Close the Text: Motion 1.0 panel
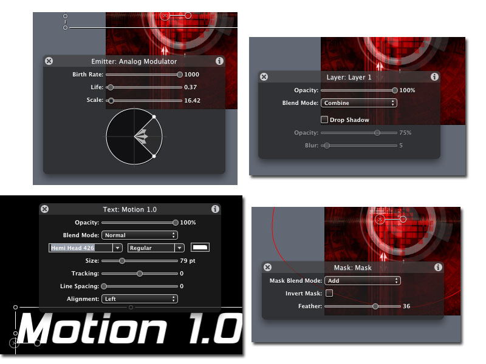The height and width of the screenshot is (364, 486). [x=44, y=209]
